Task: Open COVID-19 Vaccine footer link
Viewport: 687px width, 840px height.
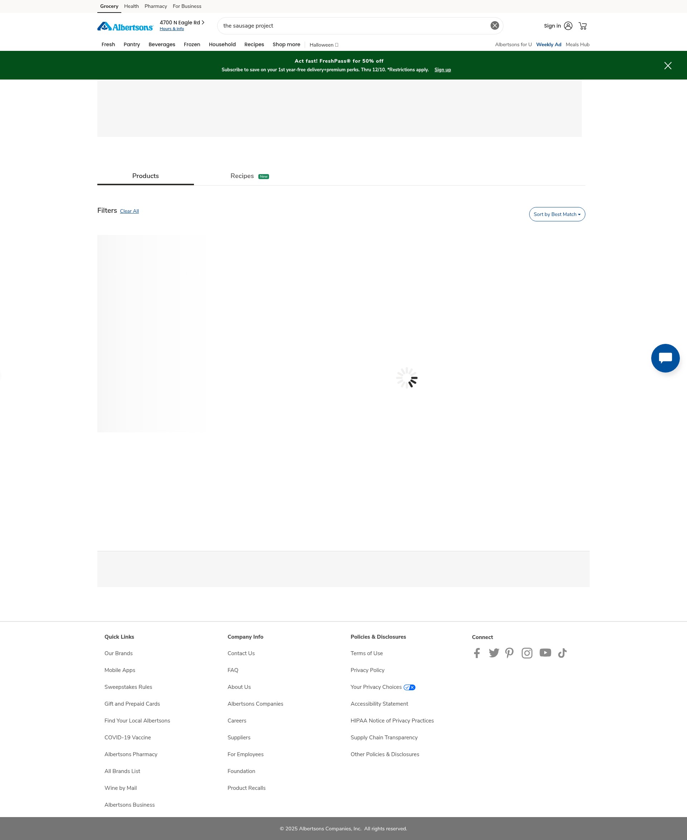Action: pos(127,738)
